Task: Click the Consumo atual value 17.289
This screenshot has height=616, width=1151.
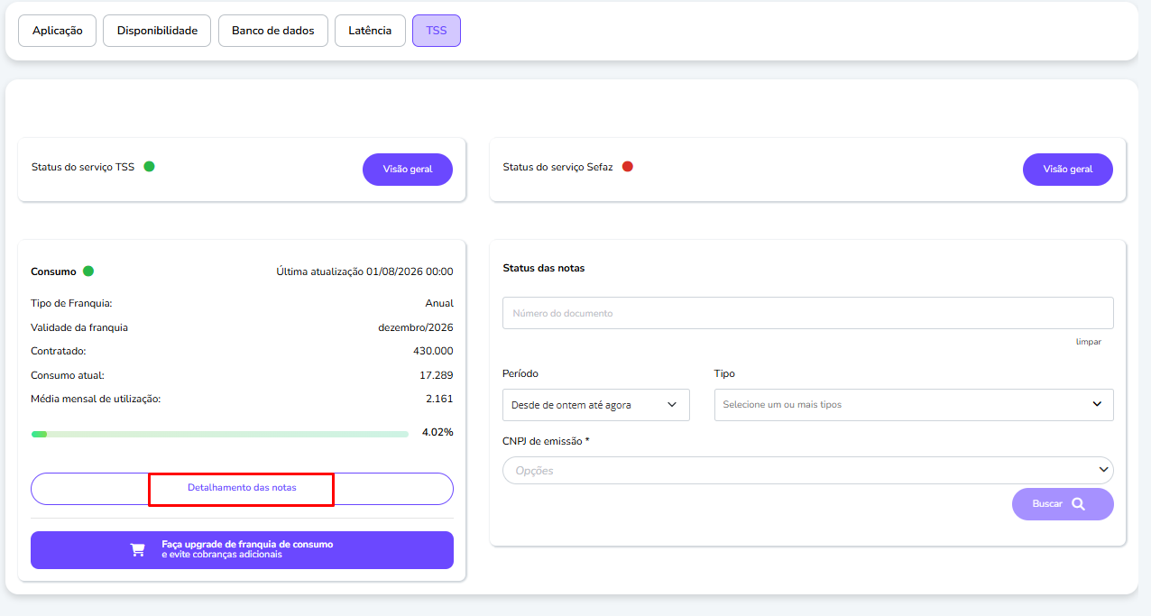Action: (436, 374)
